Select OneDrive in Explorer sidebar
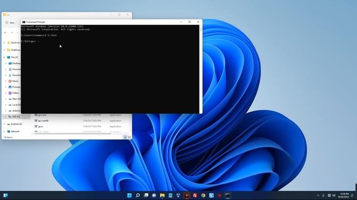The width and height of the screenshot is (357, 200). 13,50
